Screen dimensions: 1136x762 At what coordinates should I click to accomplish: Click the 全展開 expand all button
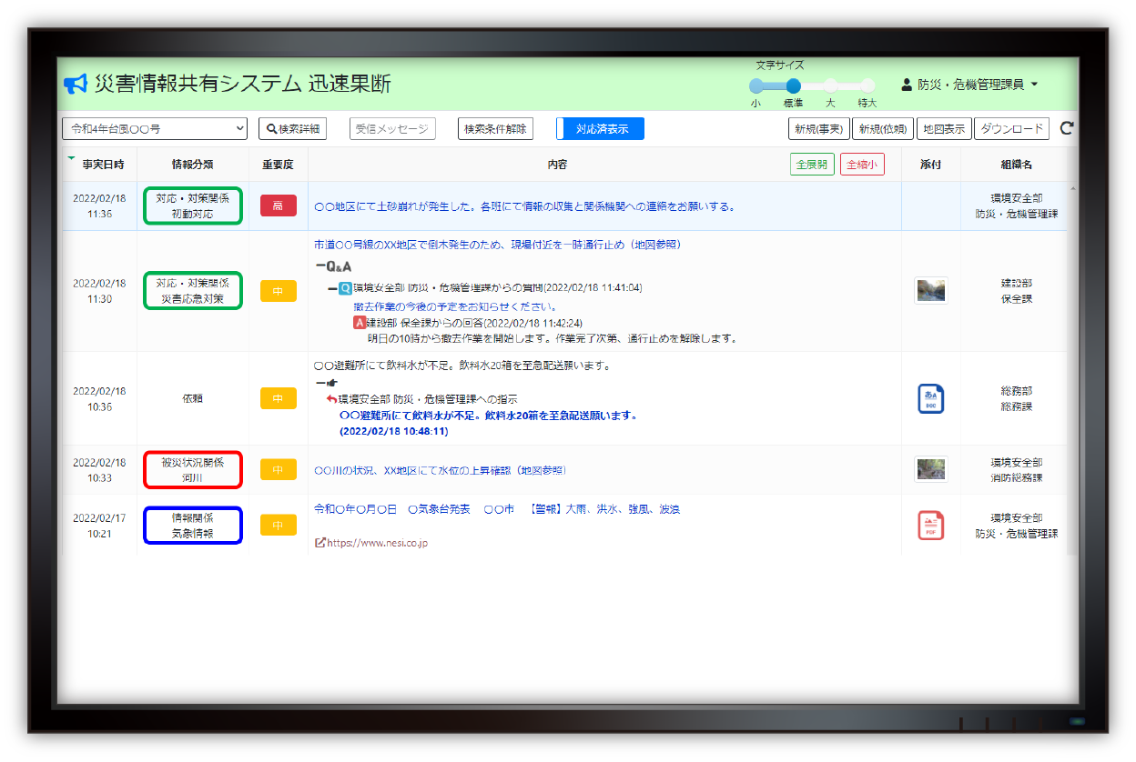coord(811,165)
